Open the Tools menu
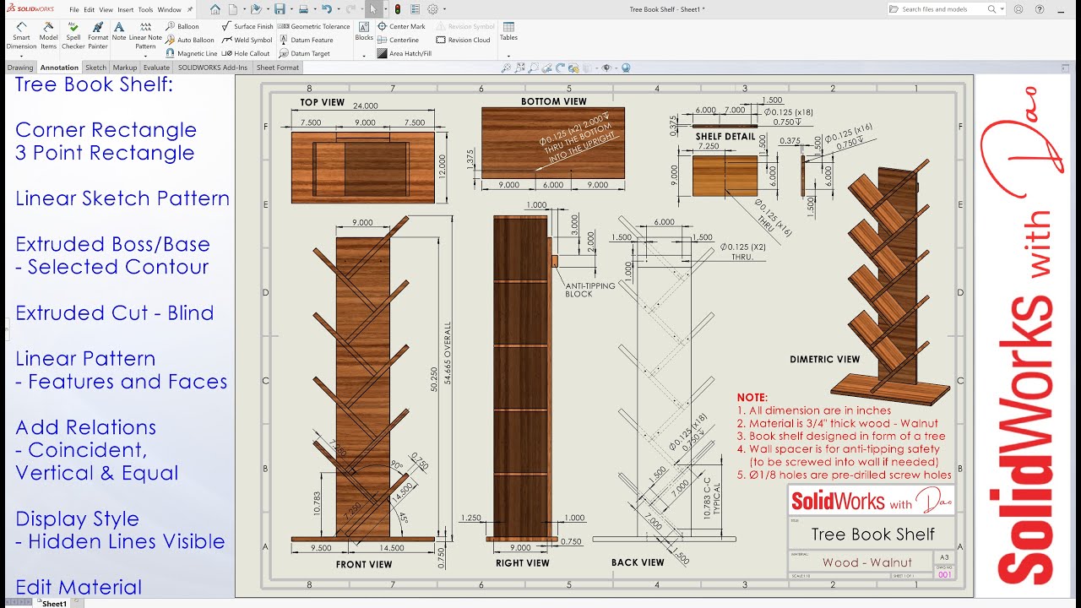The width and height of the screenshot is (1081, 608). click(146, 9)
